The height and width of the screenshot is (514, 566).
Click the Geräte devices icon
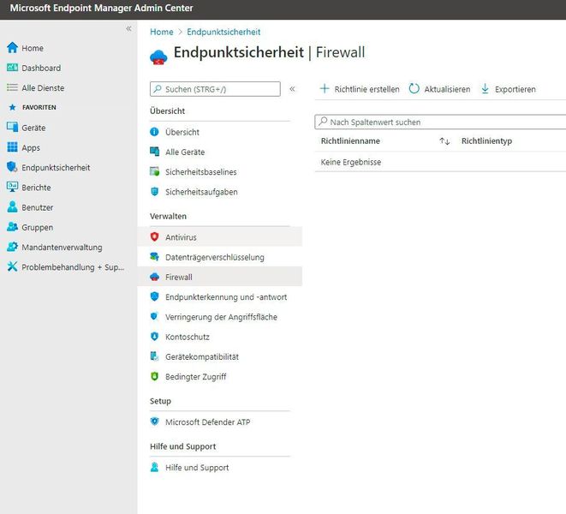click(12, 127)
